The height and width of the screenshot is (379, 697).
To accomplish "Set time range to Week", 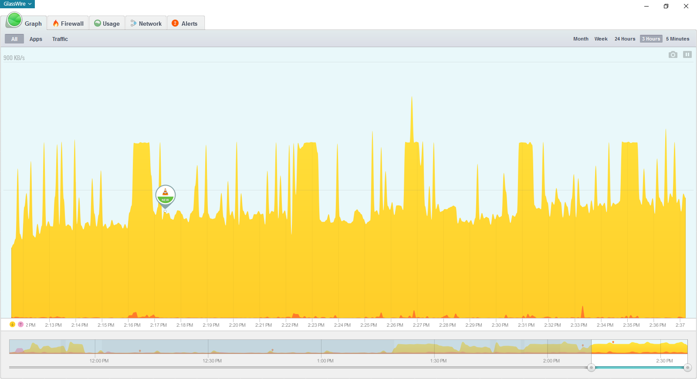I will (601, 39).
